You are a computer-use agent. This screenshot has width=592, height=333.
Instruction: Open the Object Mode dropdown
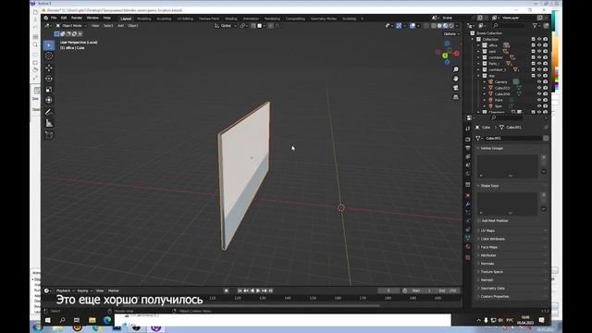[x=71, y=26]
